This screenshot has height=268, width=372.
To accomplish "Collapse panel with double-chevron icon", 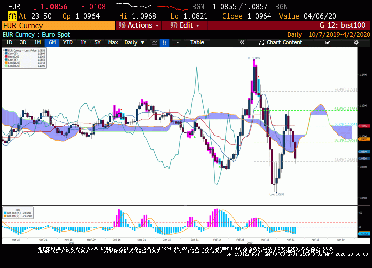I will click(x=242, y=42).
